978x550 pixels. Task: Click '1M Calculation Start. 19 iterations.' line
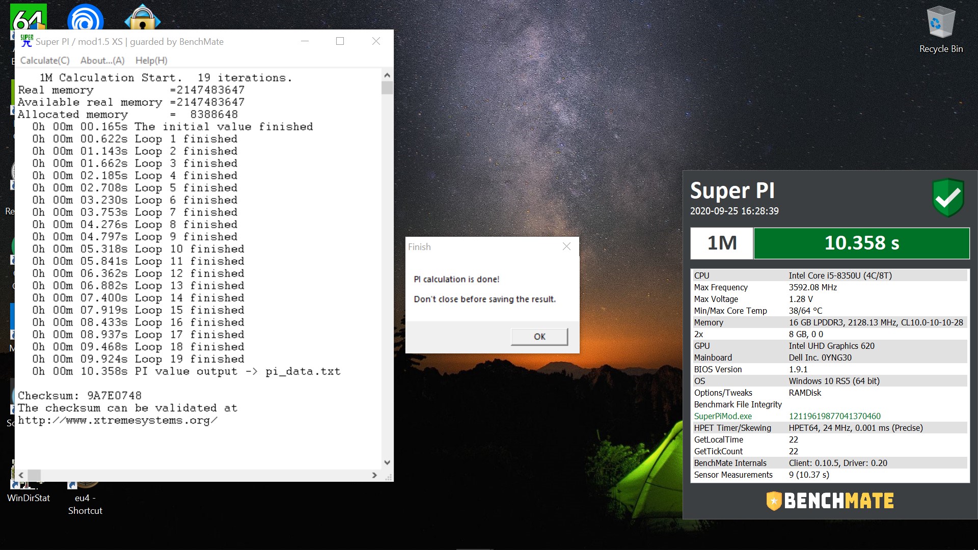pos(166,78)
